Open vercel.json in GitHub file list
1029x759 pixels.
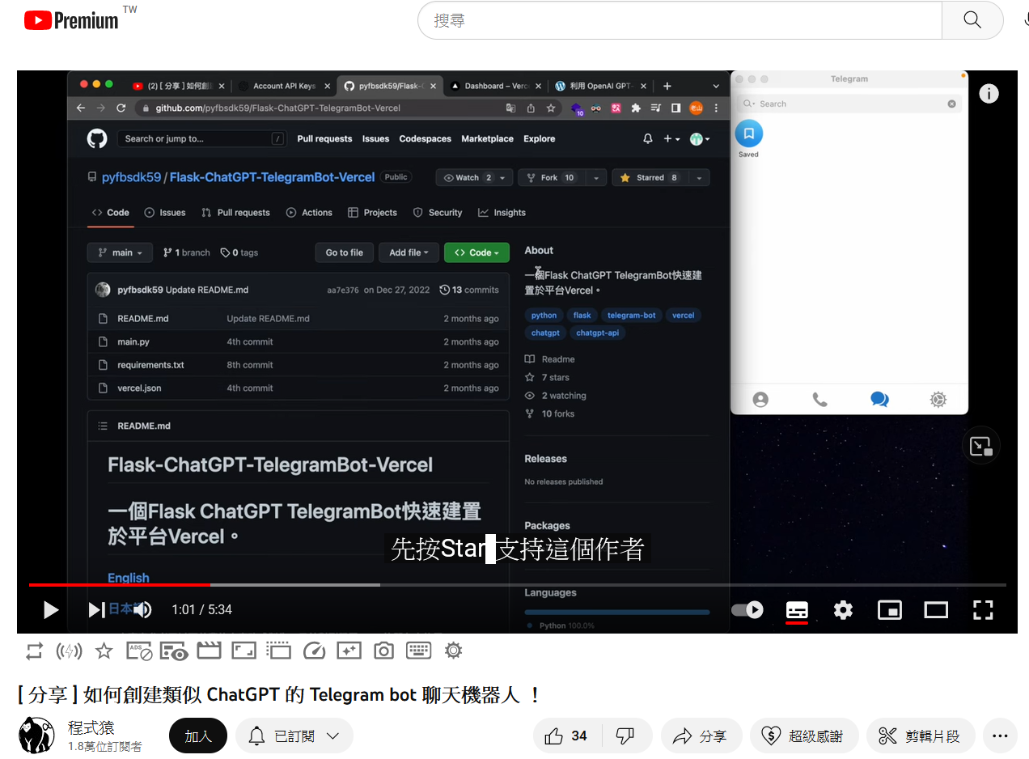point(139,388)
